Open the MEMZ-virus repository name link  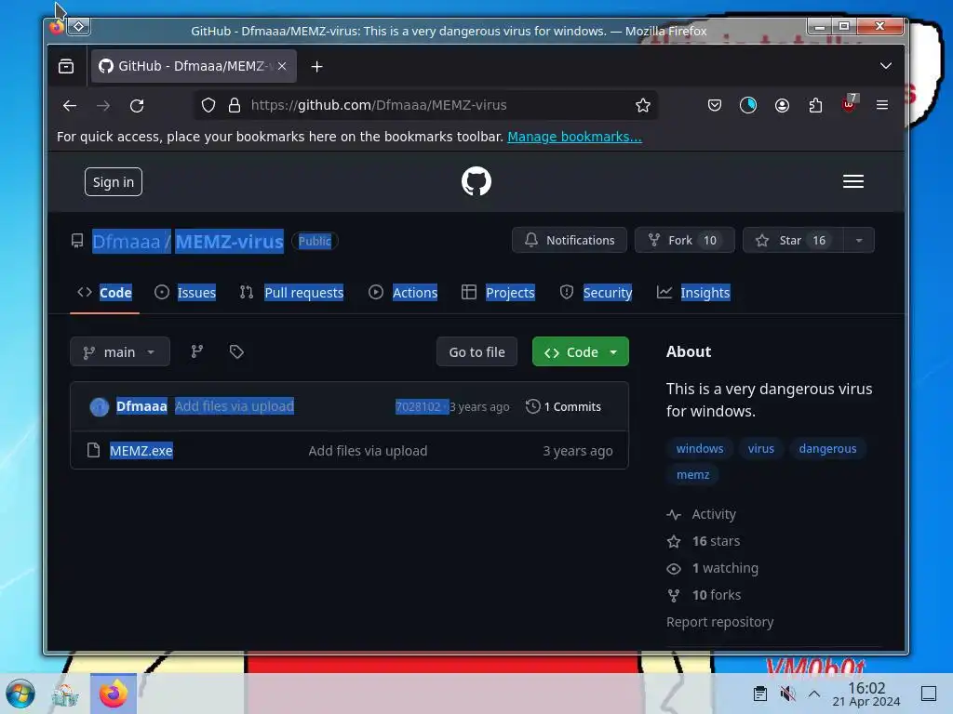[229, 242]
